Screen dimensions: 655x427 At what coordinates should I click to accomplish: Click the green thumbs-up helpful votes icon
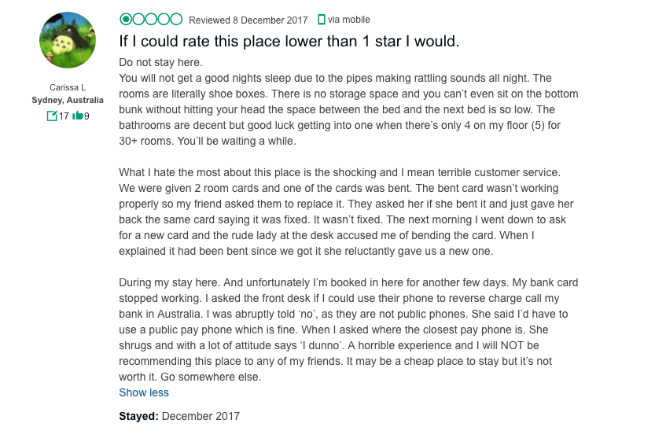pos(77,116)
